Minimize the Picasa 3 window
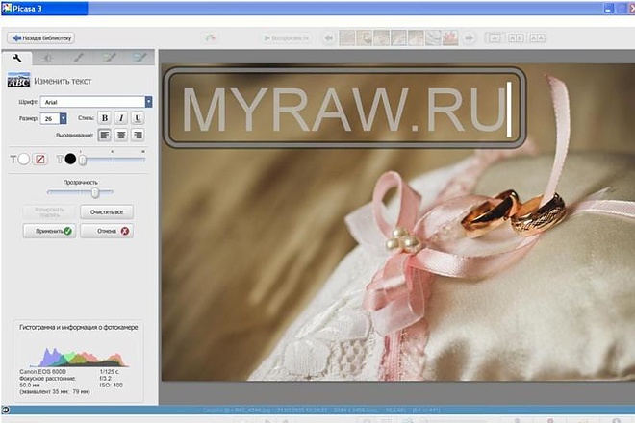This screenshot has width=635, height=423. [x=609, y=9]
